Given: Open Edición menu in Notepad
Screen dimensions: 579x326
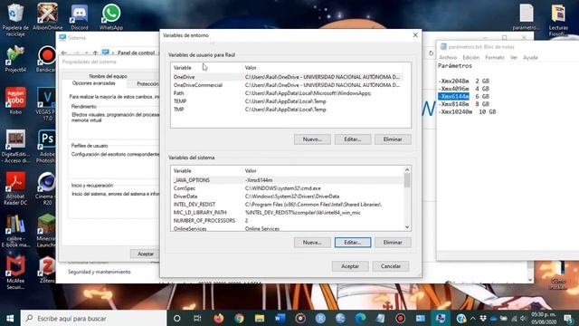Looking at the screenshot, I should click(470, 58).
